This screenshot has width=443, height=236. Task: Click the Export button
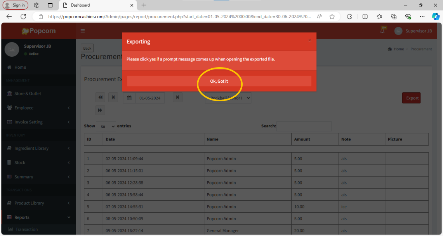(412, 98)
